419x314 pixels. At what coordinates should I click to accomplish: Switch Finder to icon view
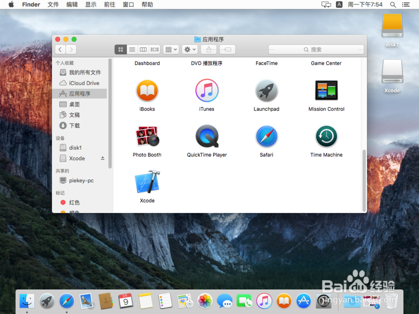(x=121, y=49)
